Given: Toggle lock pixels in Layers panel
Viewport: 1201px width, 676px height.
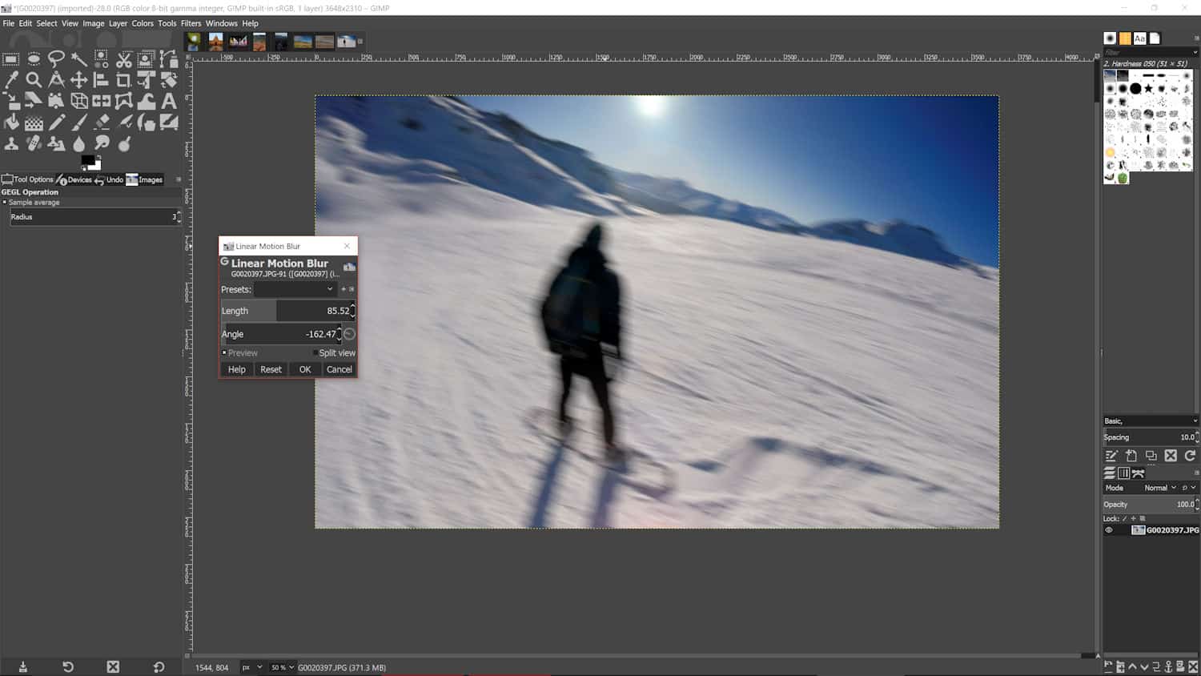Looking at the screenshot, I should [x=1124, y=519].
